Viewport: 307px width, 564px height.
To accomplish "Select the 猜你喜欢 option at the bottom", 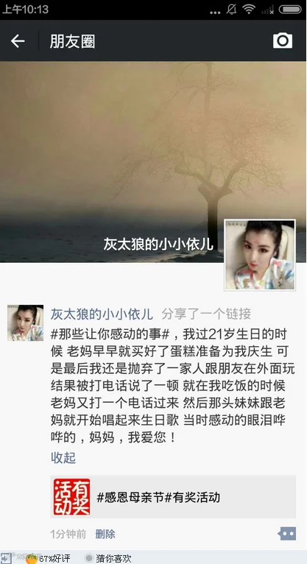I will 113,558.
